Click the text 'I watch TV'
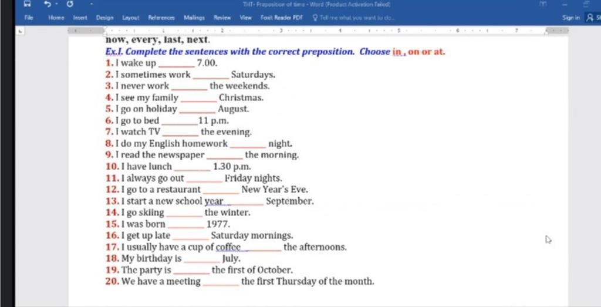This screenshot has width=601, height=307. (x=137, y=132)
